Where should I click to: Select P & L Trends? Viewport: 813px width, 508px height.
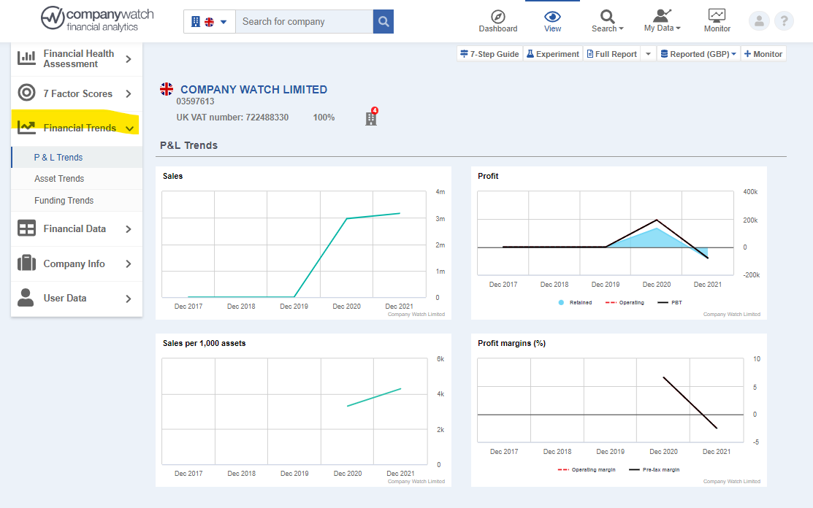[x=77, y=158]
